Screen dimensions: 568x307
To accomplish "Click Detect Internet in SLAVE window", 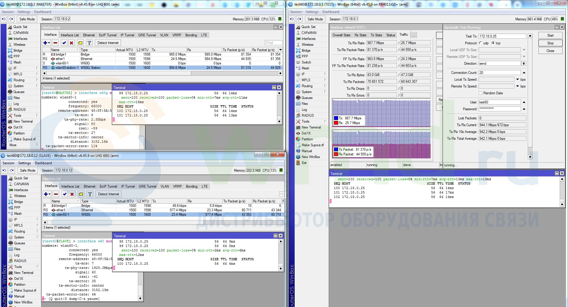I will 109,194.
